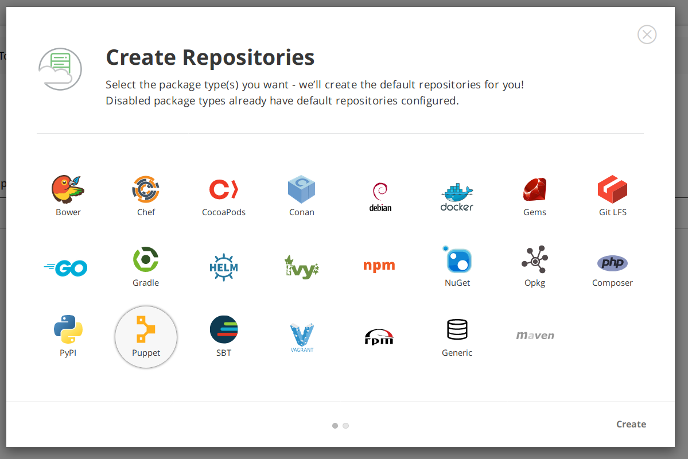Select the npm package logo
688x459 pixels.
[379, 266]
